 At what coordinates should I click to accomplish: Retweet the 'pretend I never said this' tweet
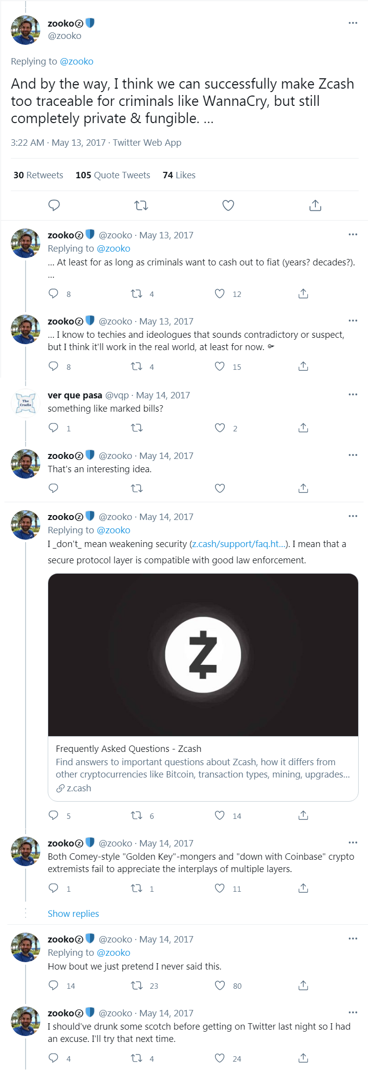tap(137, 985)
